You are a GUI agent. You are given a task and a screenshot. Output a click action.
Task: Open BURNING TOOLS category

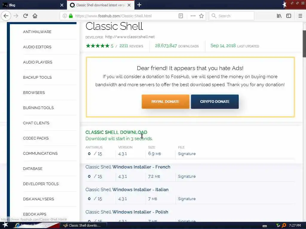(x=38, y=108)
